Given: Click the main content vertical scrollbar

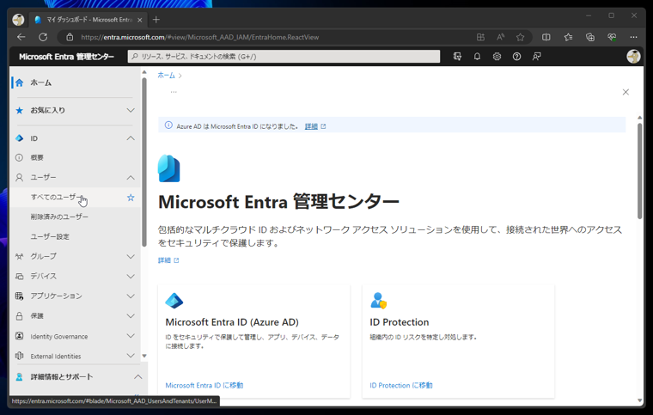Looking at the screenshot, I should pos(639,171).
